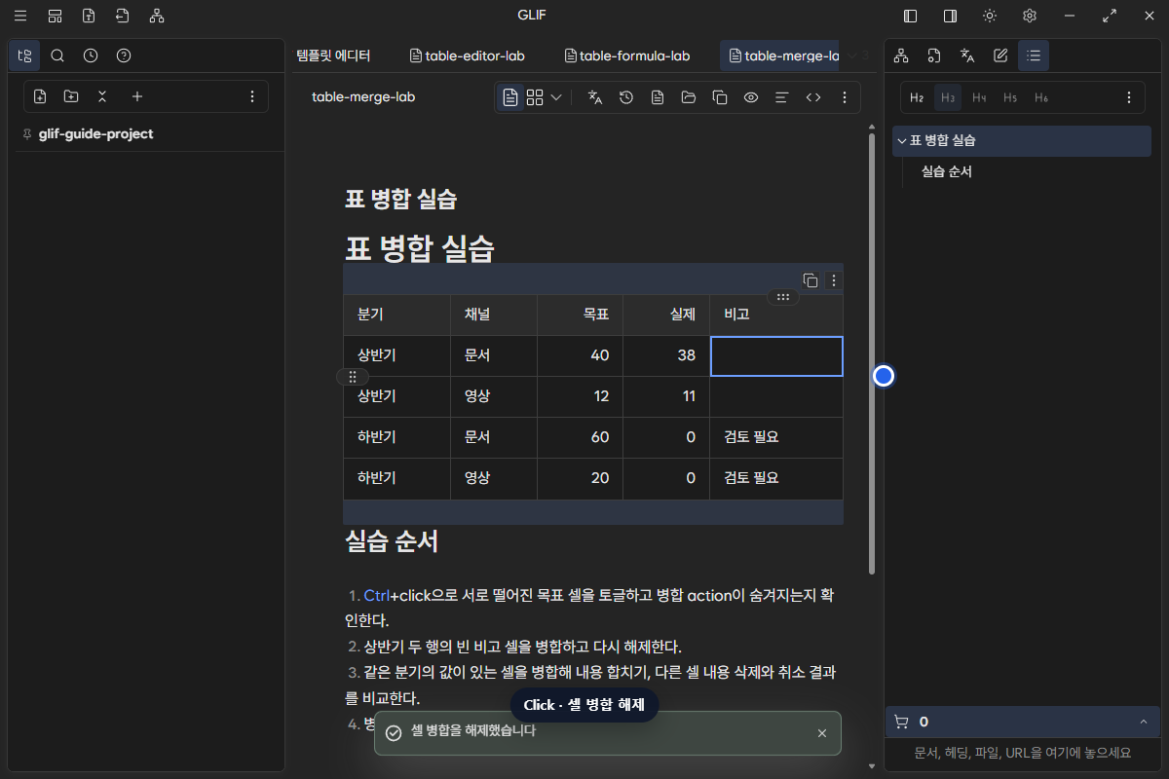1169x779 pixels.
Task: Click the text align lines icon in toolbar
Action: [781, 97]
